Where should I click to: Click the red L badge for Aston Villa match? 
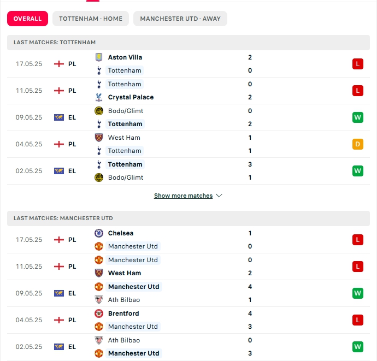(x=357, y=64)
